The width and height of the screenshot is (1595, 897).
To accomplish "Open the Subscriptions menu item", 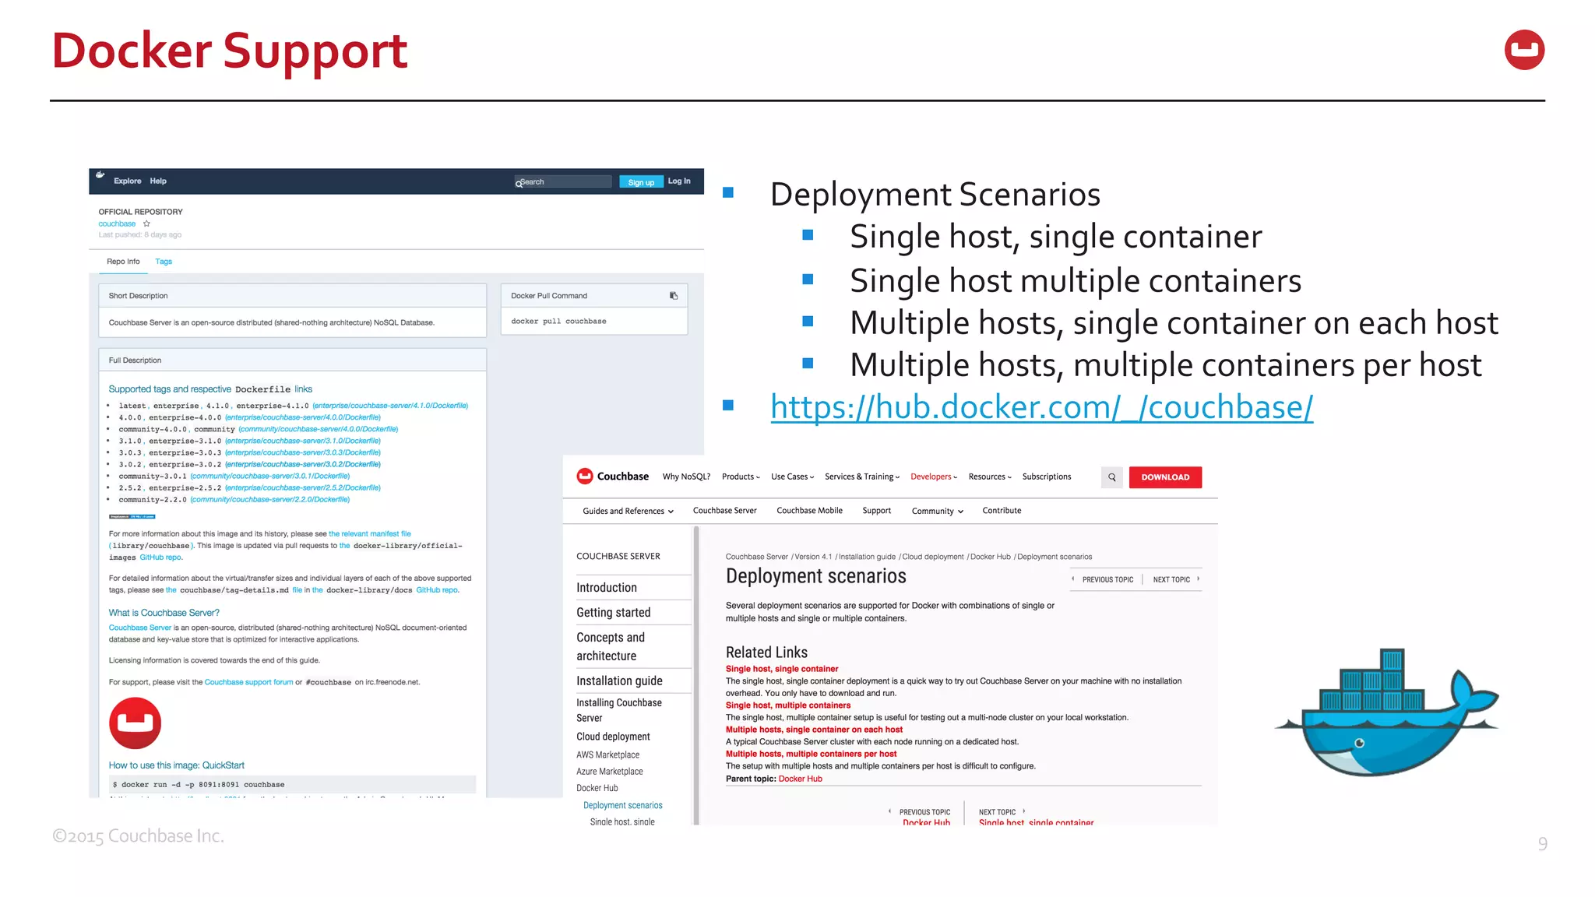I will click(1047, 477).
